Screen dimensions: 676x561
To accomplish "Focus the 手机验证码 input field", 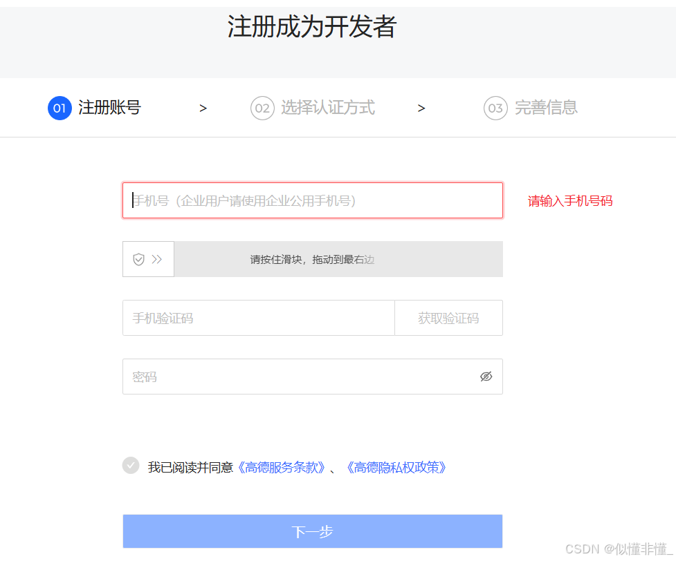I will coord(259,318).
